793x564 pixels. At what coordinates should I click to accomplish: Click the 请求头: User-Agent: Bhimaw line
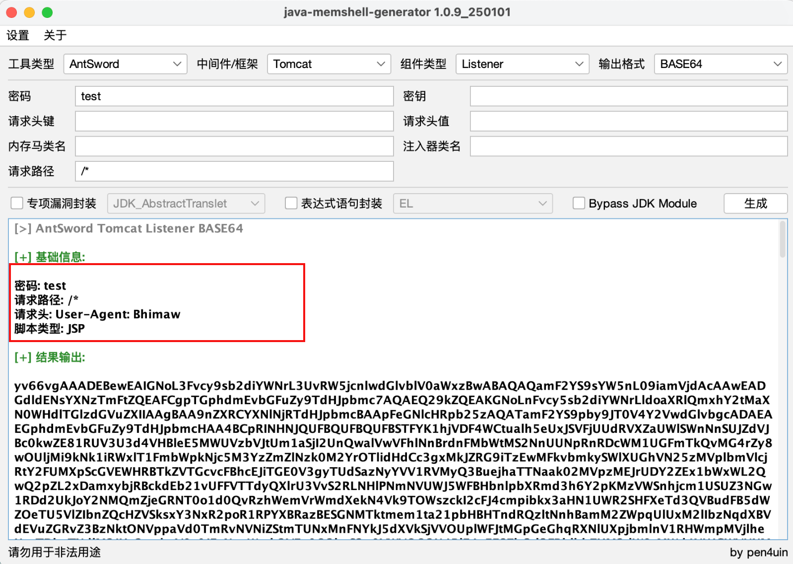coord(97,314)
